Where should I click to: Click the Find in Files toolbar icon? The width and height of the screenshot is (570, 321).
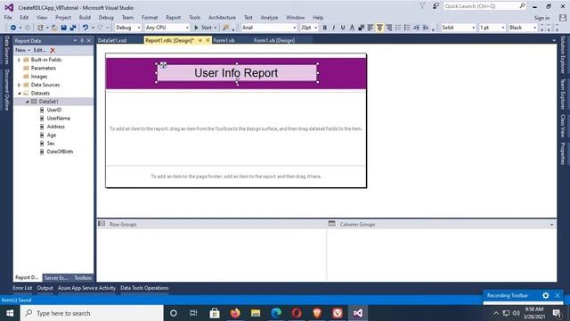[225, 28]
